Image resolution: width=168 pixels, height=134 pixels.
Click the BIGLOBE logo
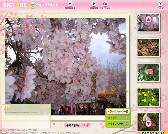pyautogui.click(x=15, y=5)
